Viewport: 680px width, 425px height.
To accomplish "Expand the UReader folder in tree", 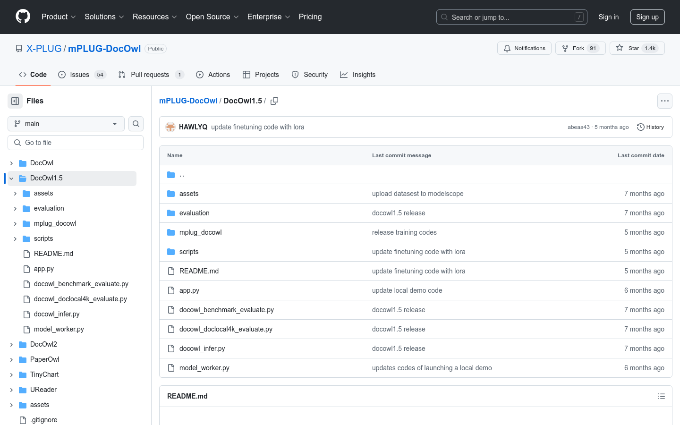I will click(x=11, y=390).
